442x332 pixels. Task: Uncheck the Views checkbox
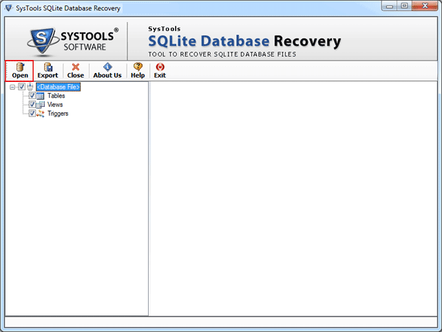[32, 105]
